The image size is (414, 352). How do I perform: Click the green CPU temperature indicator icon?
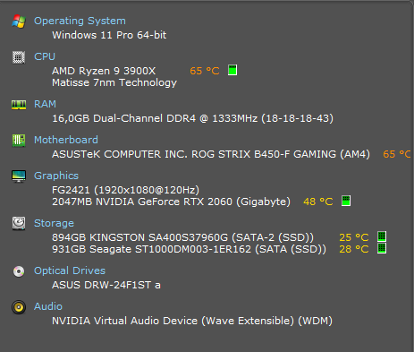(x=232, y=70)
